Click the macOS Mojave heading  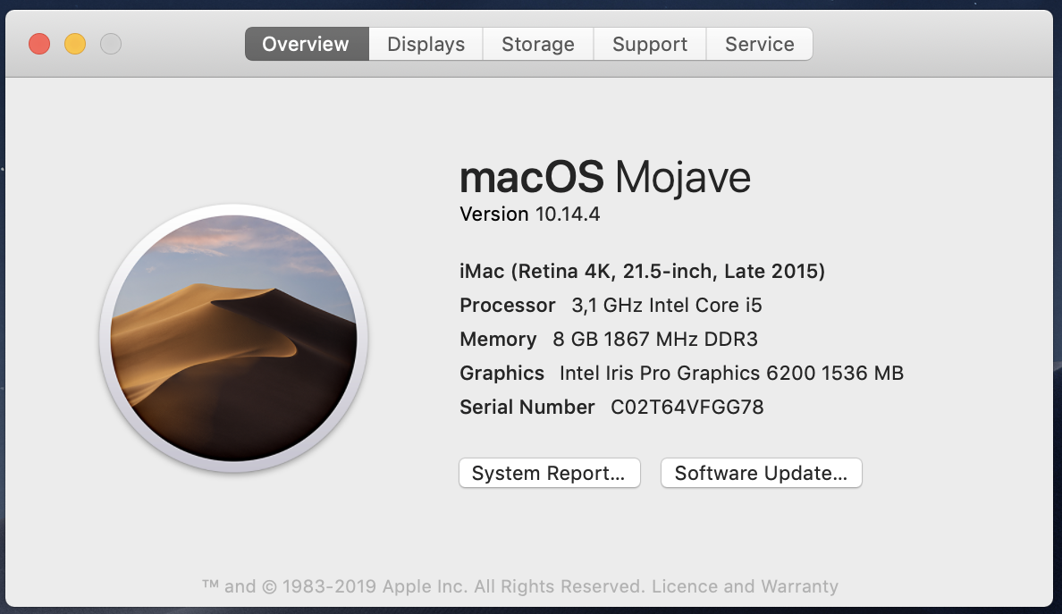[x=605, y=177]
